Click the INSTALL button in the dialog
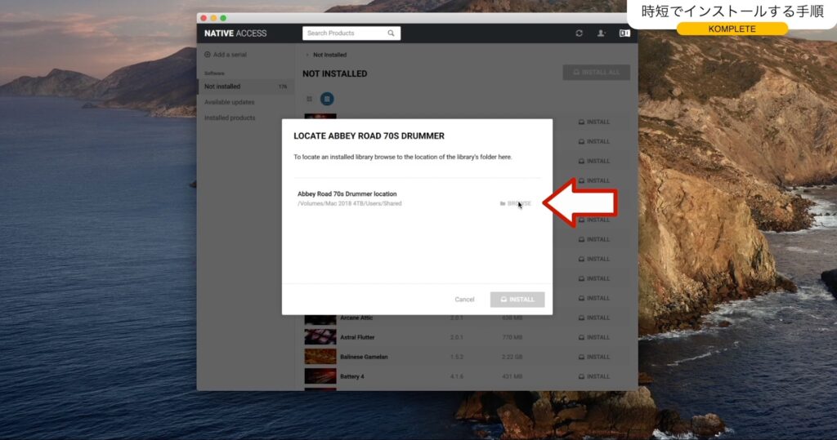The image size is (837, 440). [x=517, y=300]
